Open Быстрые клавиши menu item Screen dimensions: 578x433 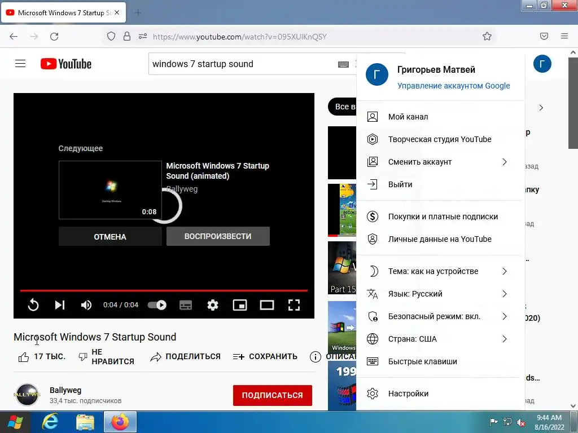(x=440, y=361)
